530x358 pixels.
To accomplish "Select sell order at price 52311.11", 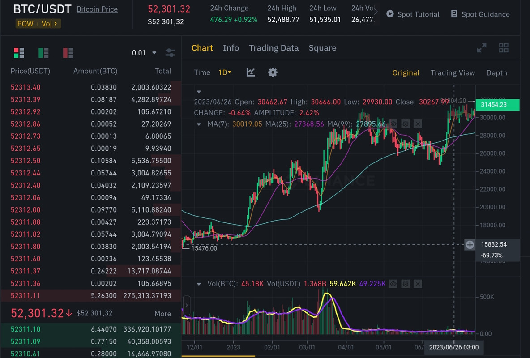I will coord(91,295).
